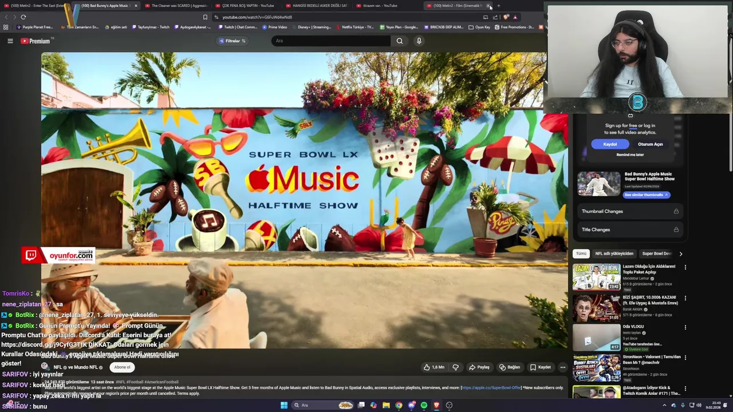
Task: Open BİZİ ŞAŞIRT, 10.000₺ KAZAN video thumbnail
Action: [597, 307]
